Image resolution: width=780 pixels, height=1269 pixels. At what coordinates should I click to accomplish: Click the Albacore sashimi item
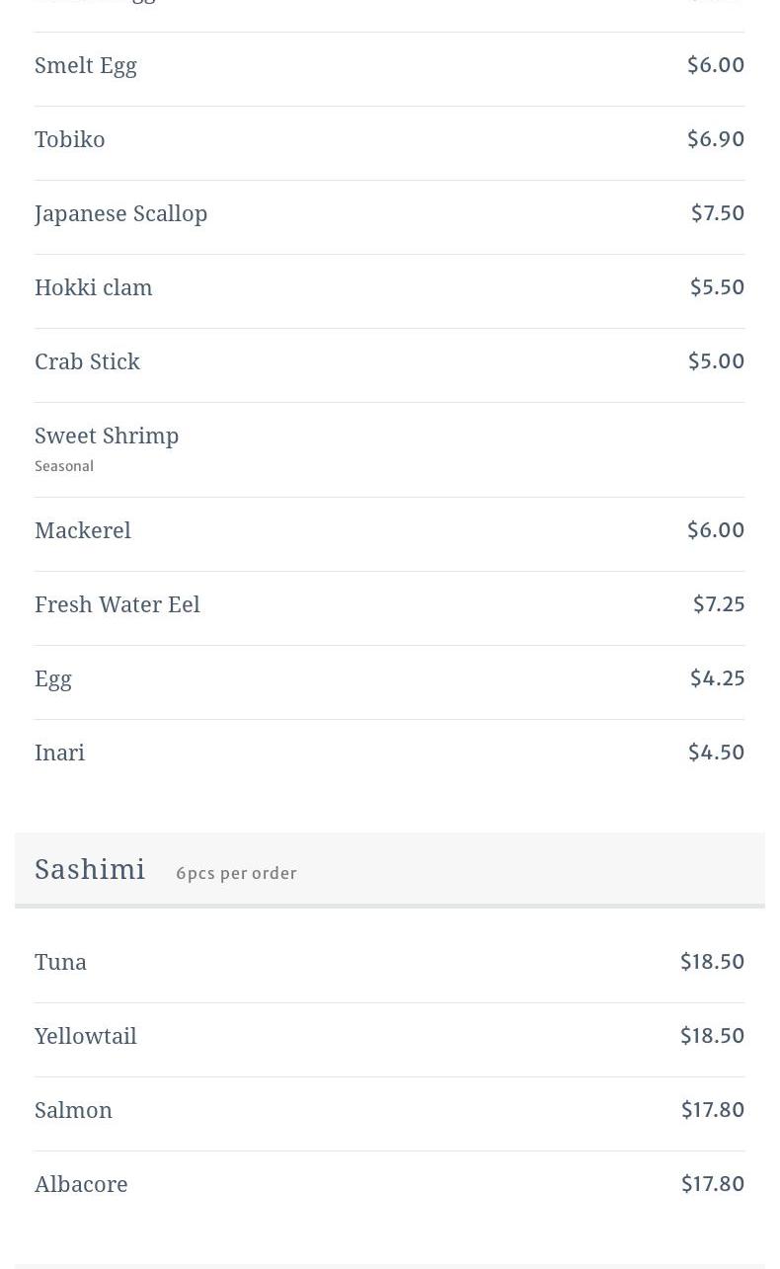click(81, 1184)
